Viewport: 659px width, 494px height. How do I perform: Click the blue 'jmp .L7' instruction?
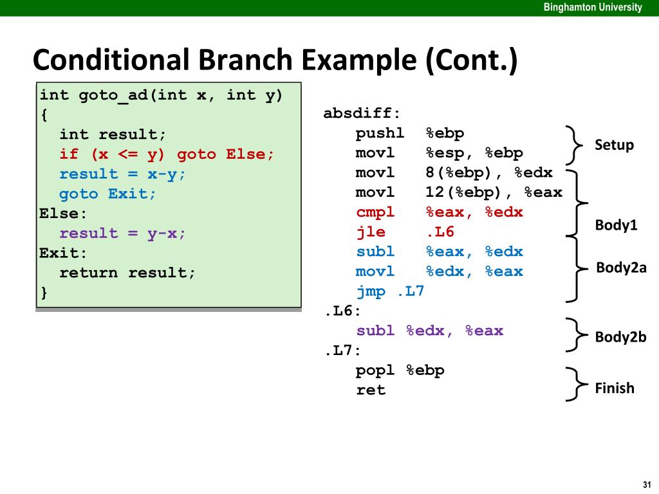(390, 291)
